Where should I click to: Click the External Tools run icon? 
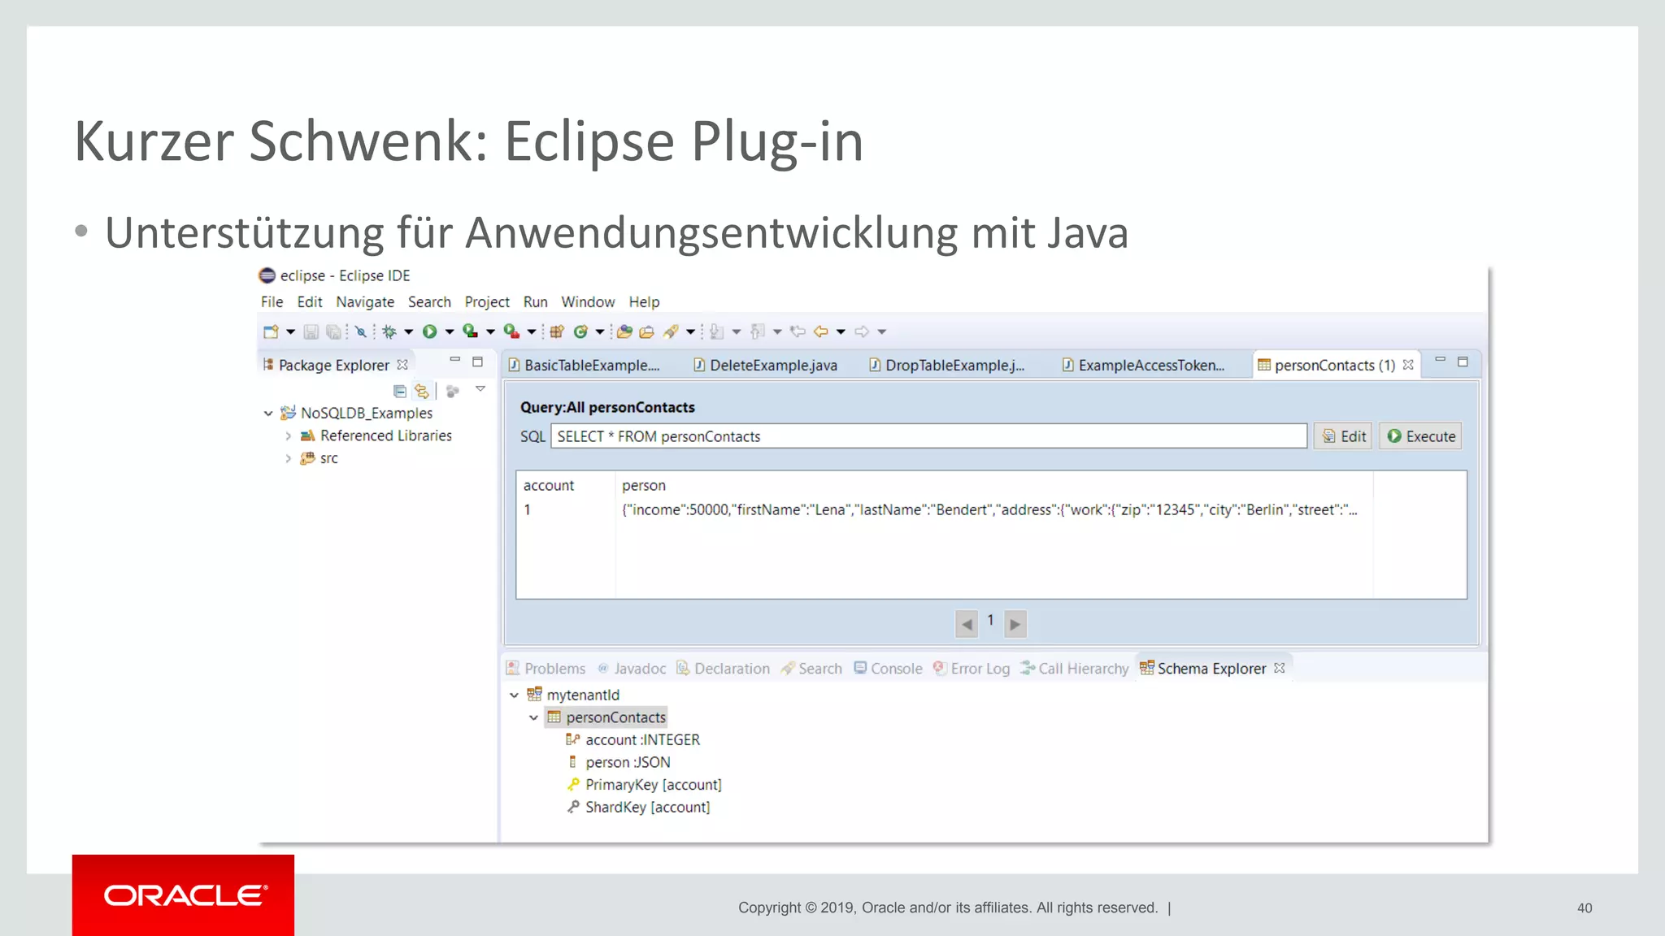click(x=511, y=331)
